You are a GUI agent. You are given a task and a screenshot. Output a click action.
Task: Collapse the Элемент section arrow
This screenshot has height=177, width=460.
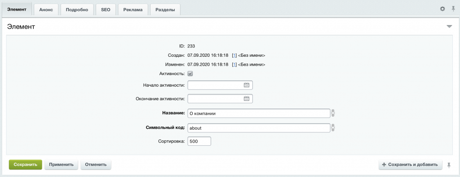click(x=449, y=26)
